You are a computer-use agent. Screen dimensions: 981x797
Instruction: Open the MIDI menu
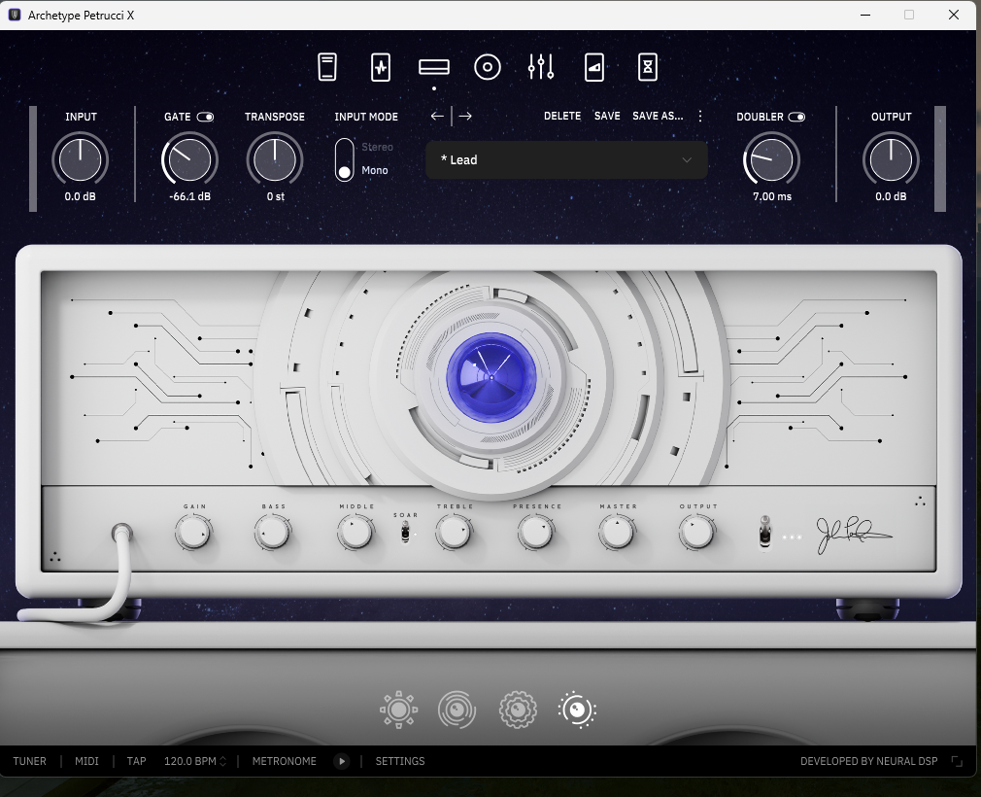tap(86, 761)
